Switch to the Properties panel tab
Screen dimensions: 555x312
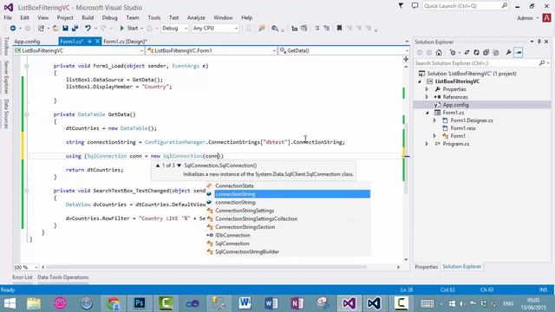pos(426,267)
